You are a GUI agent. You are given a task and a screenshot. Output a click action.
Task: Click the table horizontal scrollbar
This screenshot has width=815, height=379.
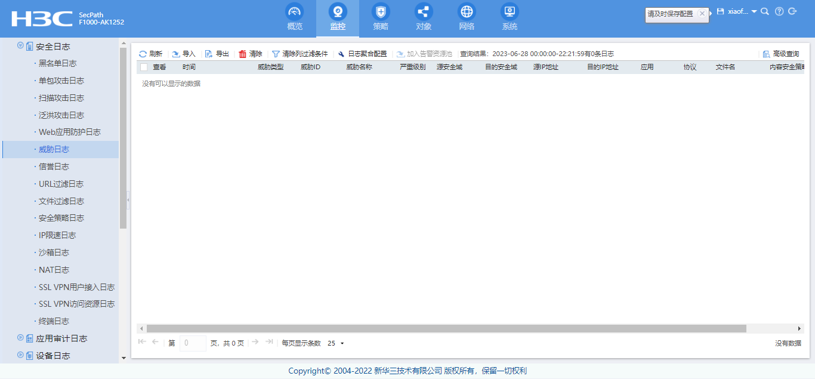tap(446, 328)
